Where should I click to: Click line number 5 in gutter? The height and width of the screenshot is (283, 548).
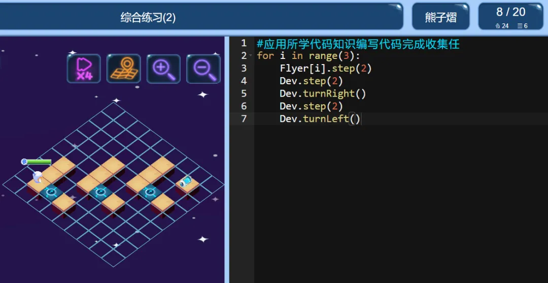coord(244,94)
